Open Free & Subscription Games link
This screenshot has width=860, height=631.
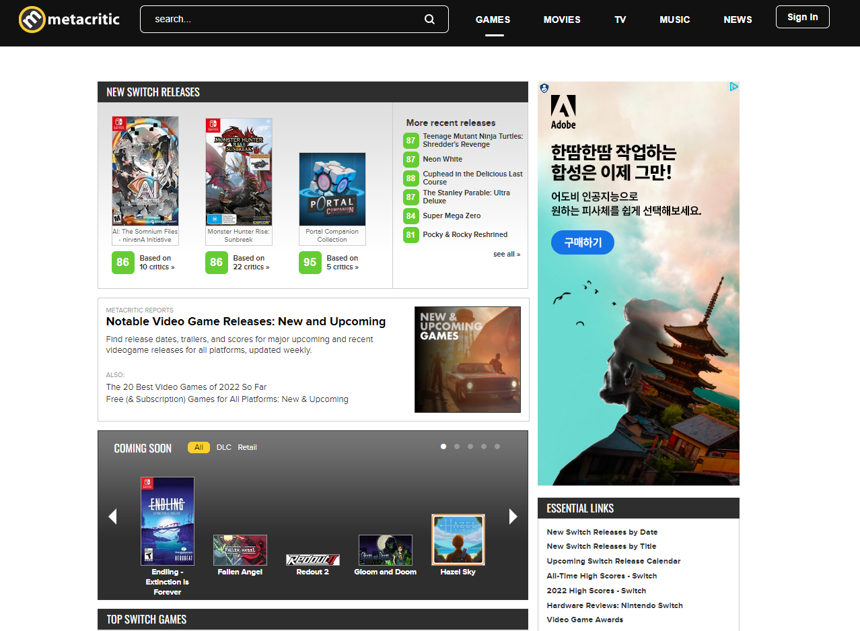click(227, 399)
